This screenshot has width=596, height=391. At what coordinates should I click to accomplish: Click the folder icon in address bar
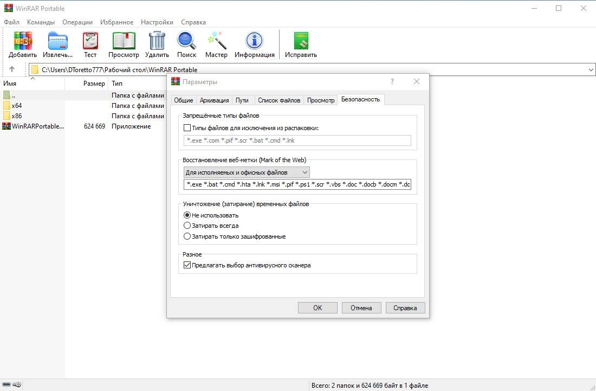click(35, 69)
